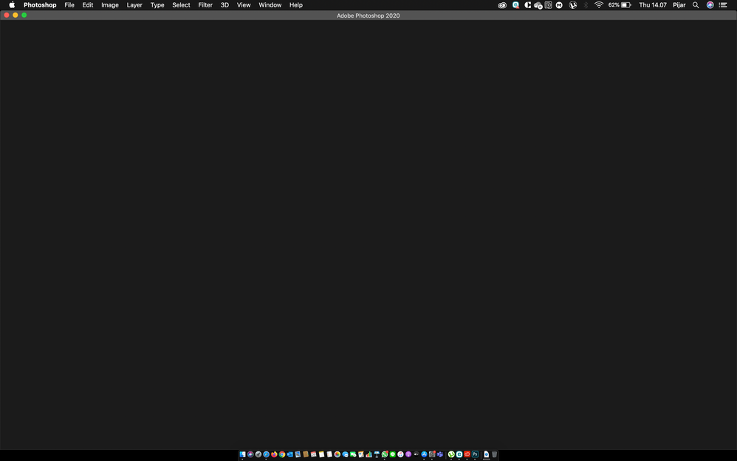This screenshot has width=737, height=461.
Task: Open the App Store from the Dock
Action: (x=423, y=454)
